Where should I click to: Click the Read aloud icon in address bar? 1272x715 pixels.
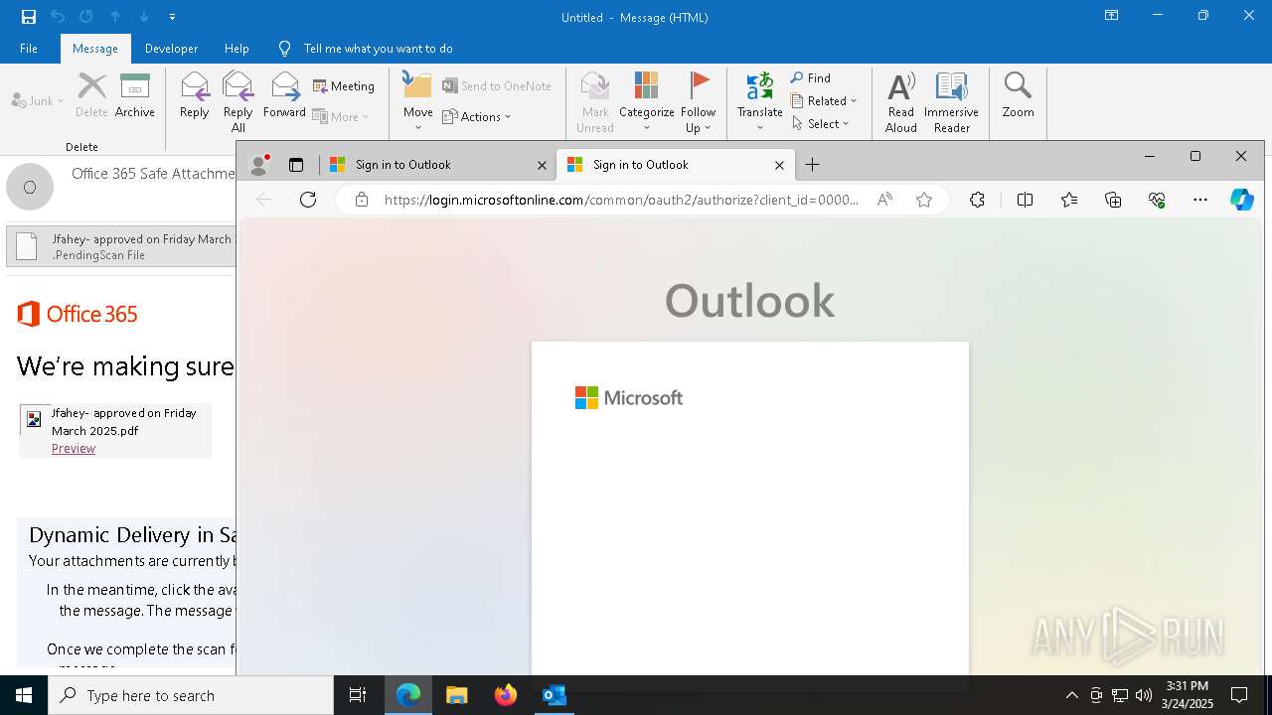pyautogui.click(x=884, y=200)
